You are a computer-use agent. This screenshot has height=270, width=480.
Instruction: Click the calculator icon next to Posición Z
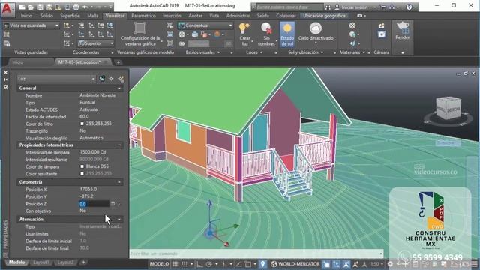(112, 203)
